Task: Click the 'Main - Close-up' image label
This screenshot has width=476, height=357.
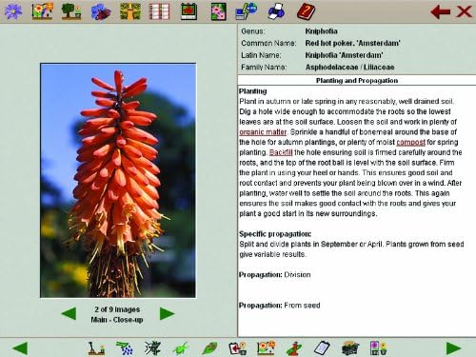Action: [117, 320]
